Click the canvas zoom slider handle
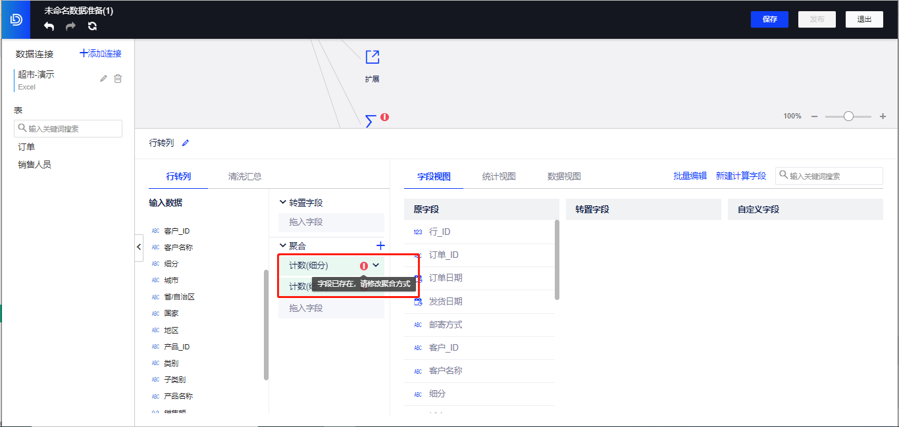Viewport: 899px width, 427px height. (x=848, y=116)
